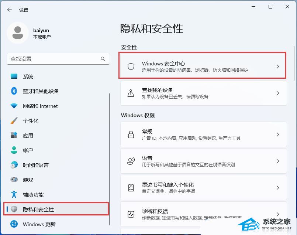Open the 墨迹书写和键入个性化 chevron
Image resolution: width=297 pixels, height=235 pixels.
click(x=278, y=188)
